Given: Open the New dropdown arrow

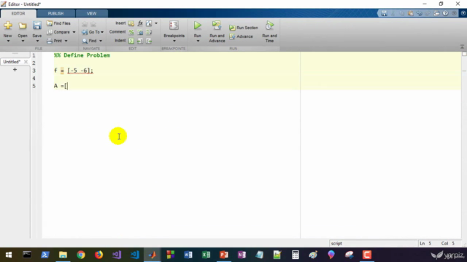Looking at the screenshot, I should 8,41.
